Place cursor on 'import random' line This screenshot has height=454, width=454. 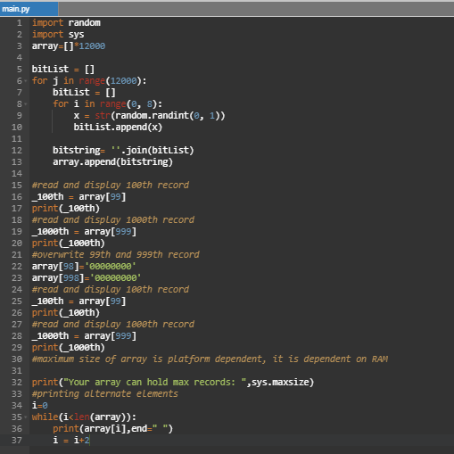pyautogui.click(x=66, y=23)
